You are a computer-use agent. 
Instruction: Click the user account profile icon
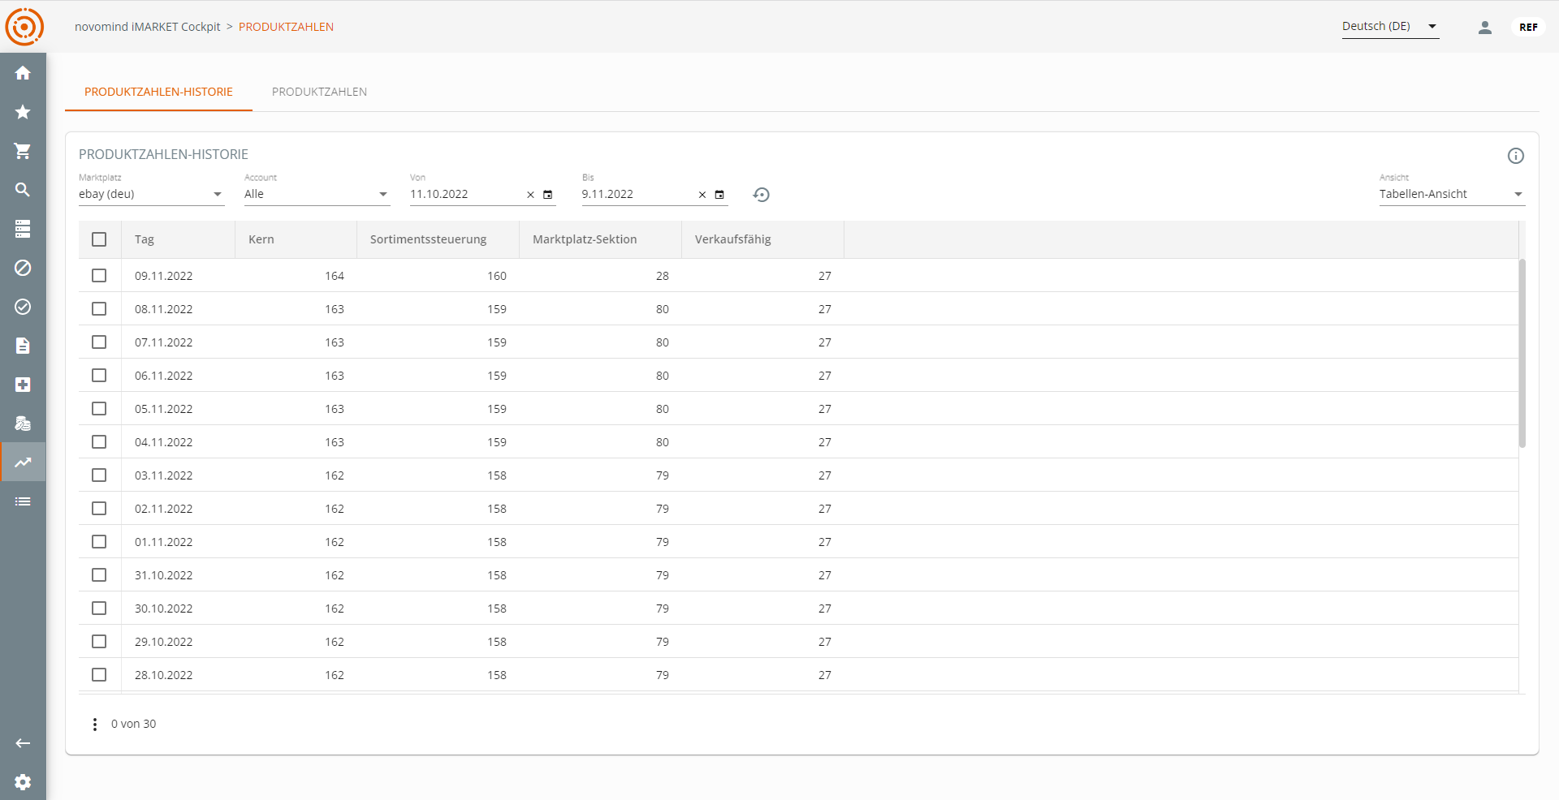click(1484, 28)
